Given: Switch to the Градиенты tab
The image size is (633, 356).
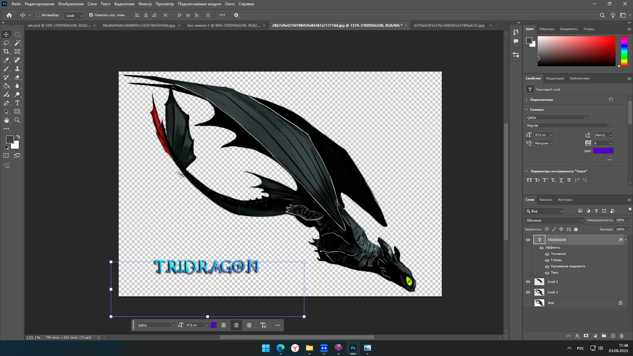Looking at the screenshot, I should click(568, 29).
